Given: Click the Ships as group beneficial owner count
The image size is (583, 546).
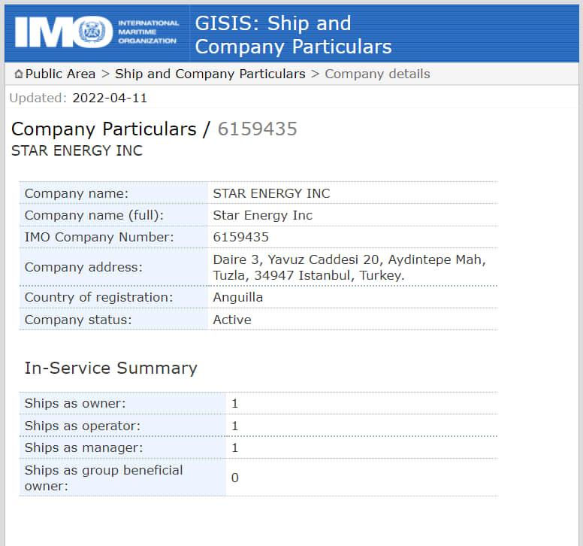Looking at the screenshot, I should pyautogui.click(x=234, y=478).
